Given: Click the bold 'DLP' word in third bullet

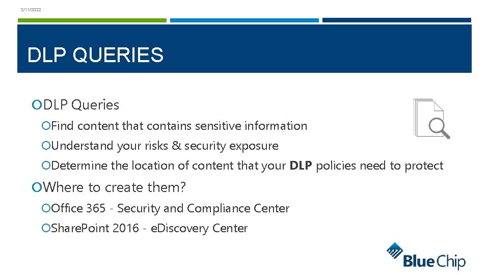Looking at the screenshot, I should click(300, 166).
